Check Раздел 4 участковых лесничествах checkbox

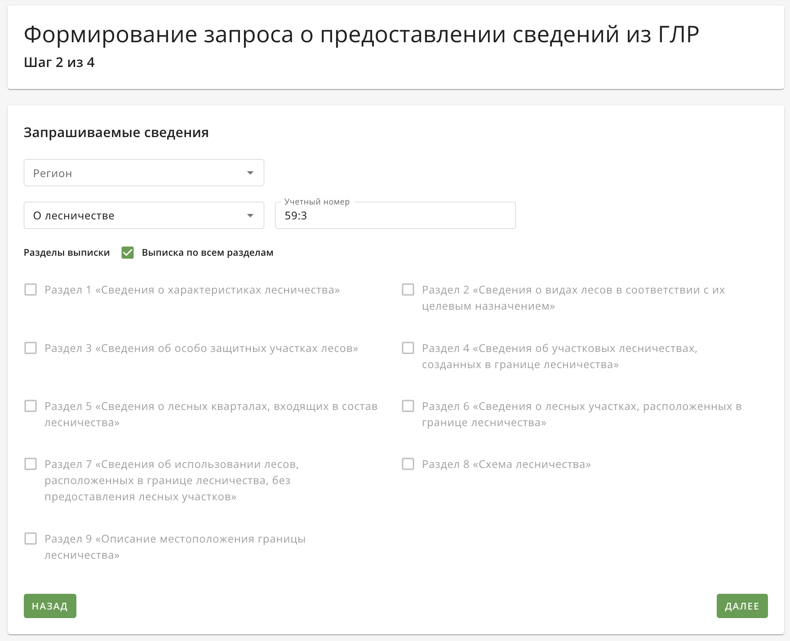point(408,348)
